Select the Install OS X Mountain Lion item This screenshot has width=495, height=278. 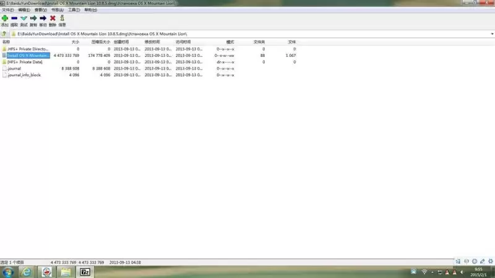[28, 56]
